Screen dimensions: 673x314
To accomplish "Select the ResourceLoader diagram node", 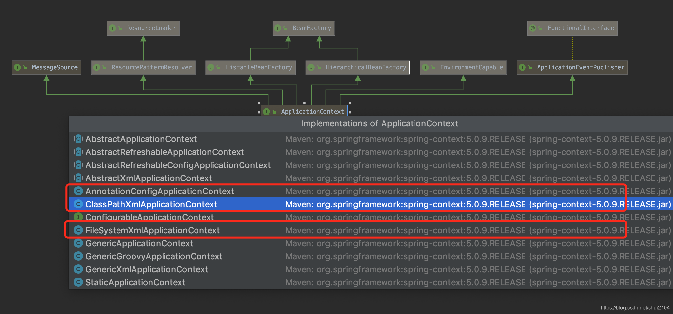I will pos(143,28).
